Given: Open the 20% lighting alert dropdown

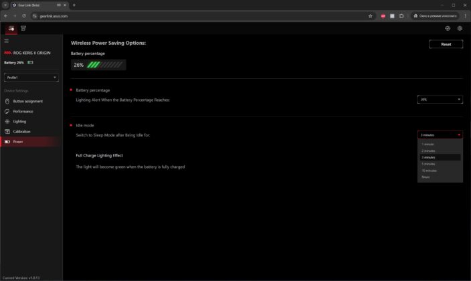Looking at the screenshot, I should (440, 100).
